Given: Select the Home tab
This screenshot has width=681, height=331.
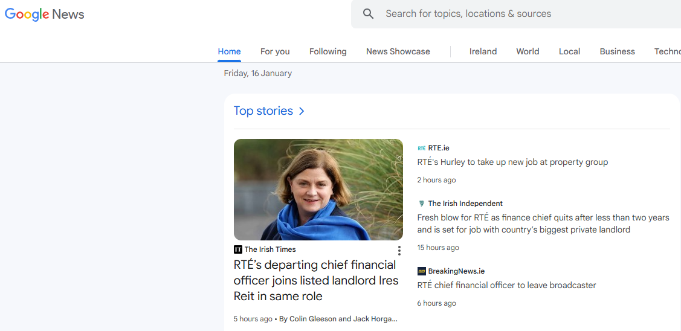Looking at the screenshot, I should click(229, 51).
